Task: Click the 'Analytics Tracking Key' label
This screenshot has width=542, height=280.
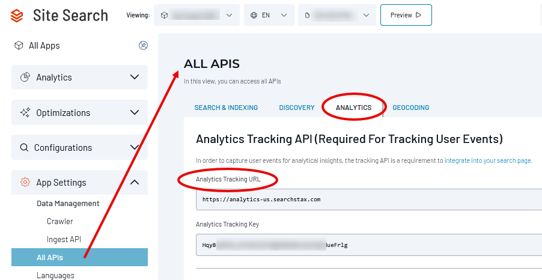Action: [x=228, y=224]
